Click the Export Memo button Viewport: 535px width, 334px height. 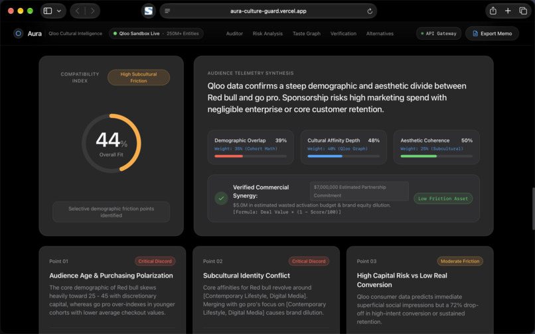[492, 33]
